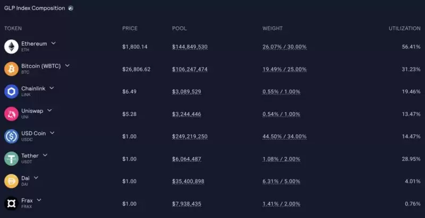The image size is (425, 218).
Task: Expand the Bitcoin (WBTC) dropdown chevron
Action: click(x=67, y=65)
